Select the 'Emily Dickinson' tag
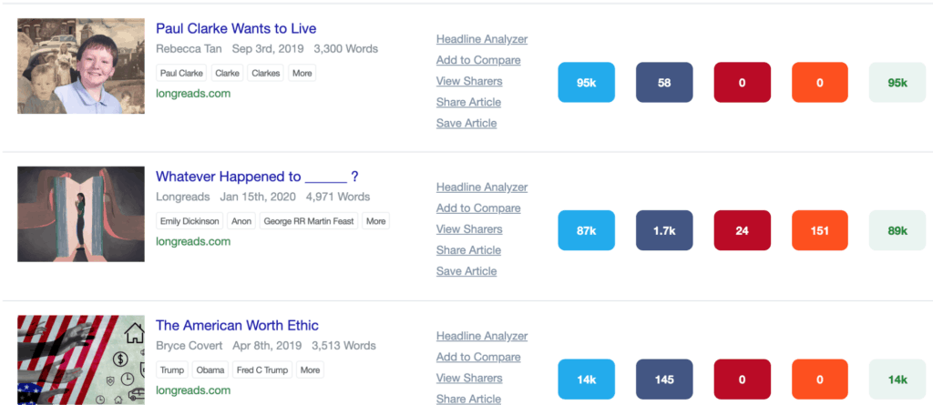Screen dimensions: 933x405 (x=190, y=221)
